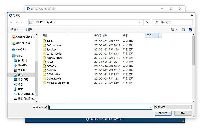Click the file list scroll down arrow
The width and height of the screenshot is (203, 128).
coord(193,101)
